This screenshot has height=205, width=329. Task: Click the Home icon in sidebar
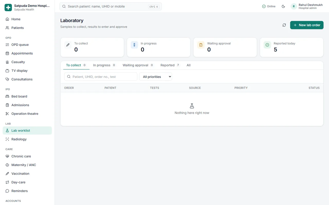(7, 19)
